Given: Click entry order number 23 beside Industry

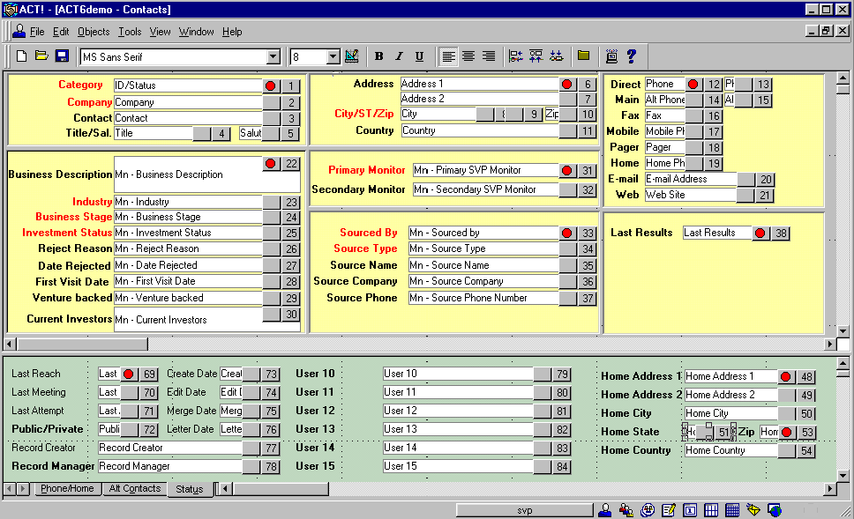Looking at the screenshot, I should coord(291,203).
